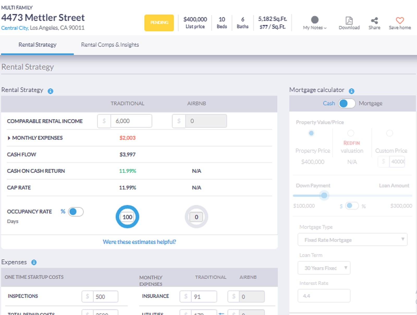Select the Rental Strategy tab
Screen dimensions: 417x315
click(37, 45)
